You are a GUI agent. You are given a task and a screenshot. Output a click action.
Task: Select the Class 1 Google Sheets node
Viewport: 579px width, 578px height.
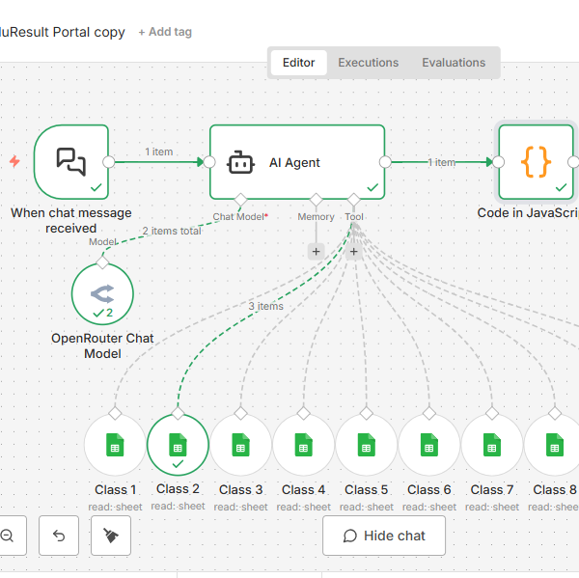point(115,445)
